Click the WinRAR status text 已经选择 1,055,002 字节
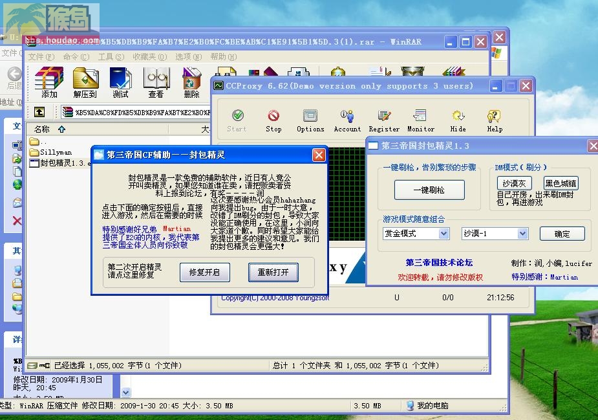 coord(118,366)
